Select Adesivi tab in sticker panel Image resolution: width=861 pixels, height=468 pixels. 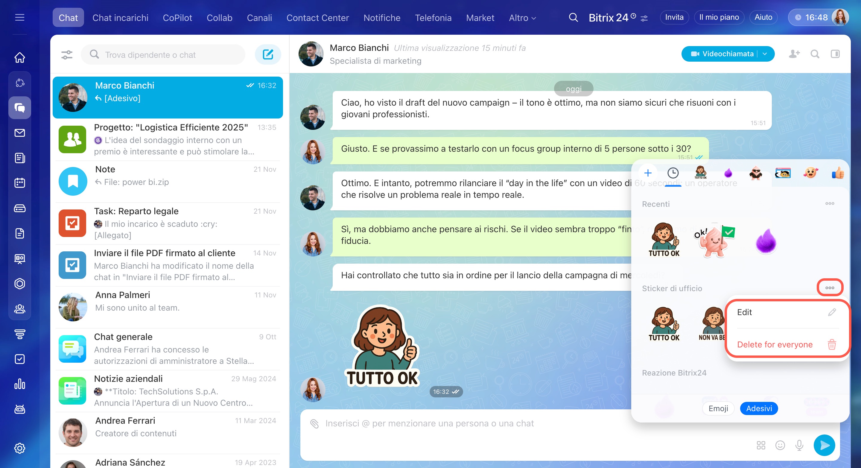759,408
